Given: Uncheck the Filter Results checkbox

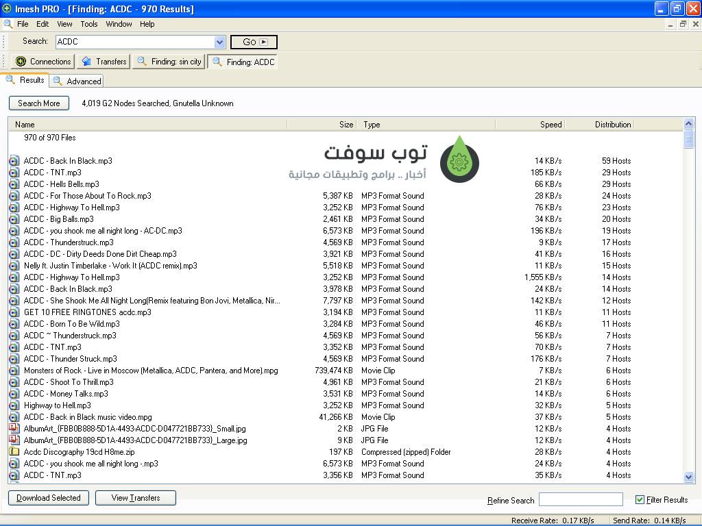Looking at the screenshot, I should (x=640, y=499).
